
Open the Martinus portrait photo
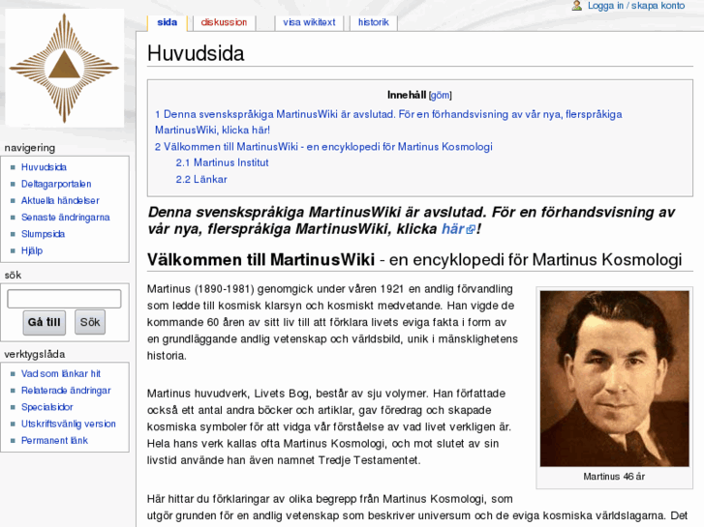click(x=614, y=378)
